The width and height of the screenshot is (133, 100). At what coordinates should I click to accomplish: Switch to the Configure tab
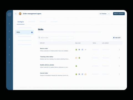pyautogui.click(x=21, y=22)
